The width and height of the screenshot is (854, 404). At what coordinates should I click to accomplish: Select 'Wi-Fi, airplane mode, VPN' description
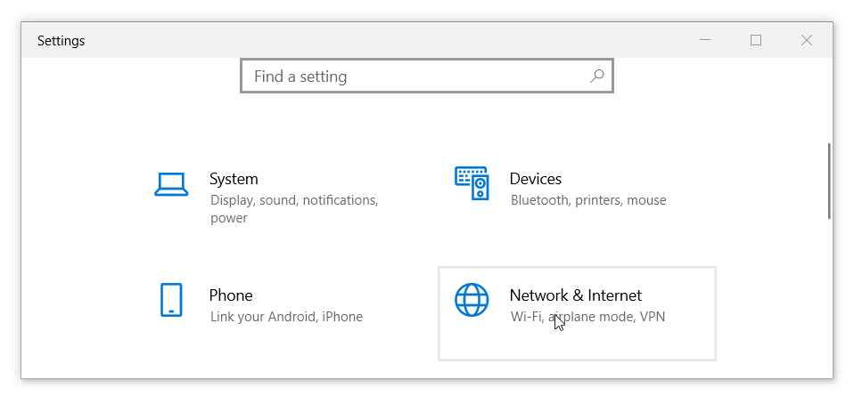click(x=587, y=317)
